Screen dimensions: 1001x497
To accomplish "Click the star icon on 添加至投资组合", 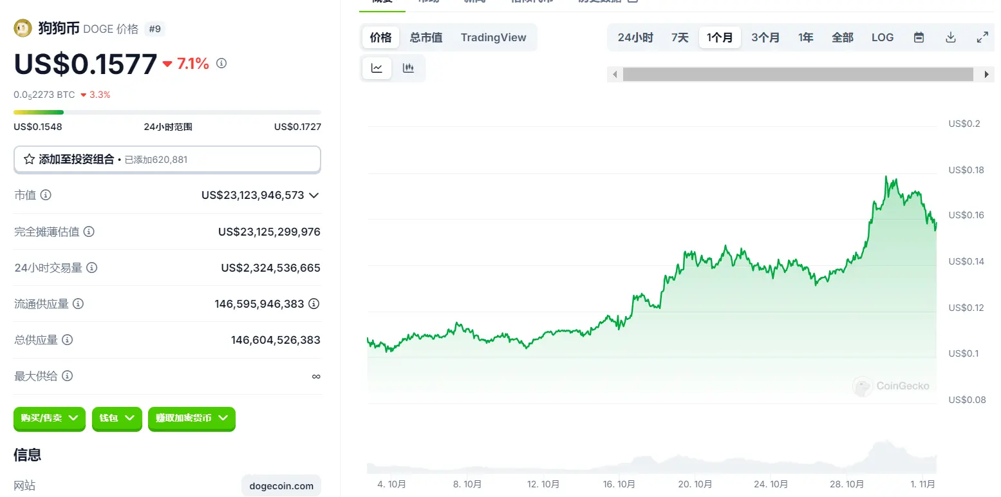I will click(x=29, y=159).
